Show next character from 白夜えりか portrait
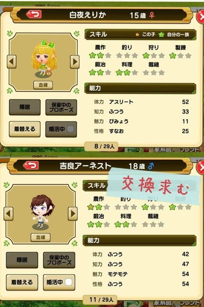Viewport: 204px width, 307px height. click(x=75, y=62)
